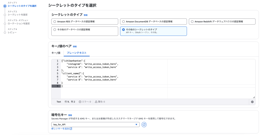Screen dimensions: 261x135
Task: Click the warning triangle icon in status bar
Action: 96,102
